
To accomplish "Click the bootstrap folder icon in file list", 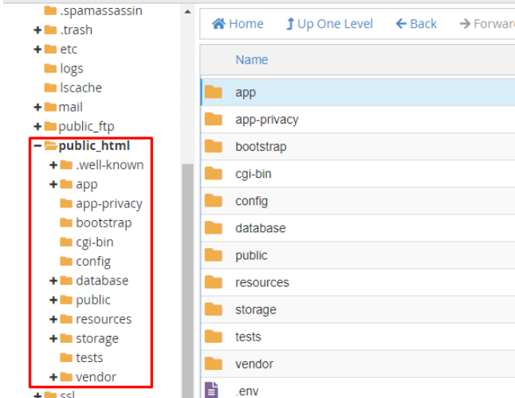I will pos(213,147).
